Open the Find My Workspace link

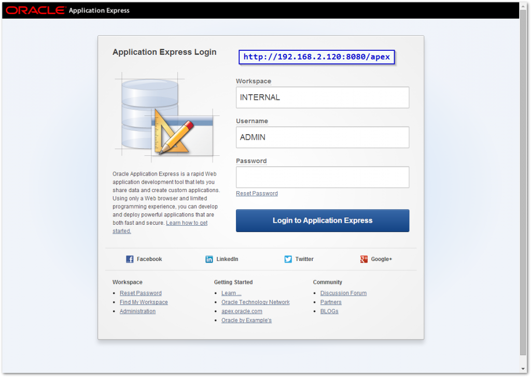[x=144, y=302]
